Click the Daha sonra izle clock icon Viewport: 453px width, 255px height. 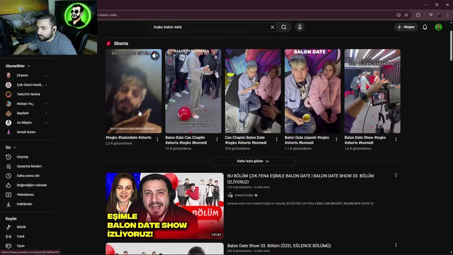click(x=9, y=176)
